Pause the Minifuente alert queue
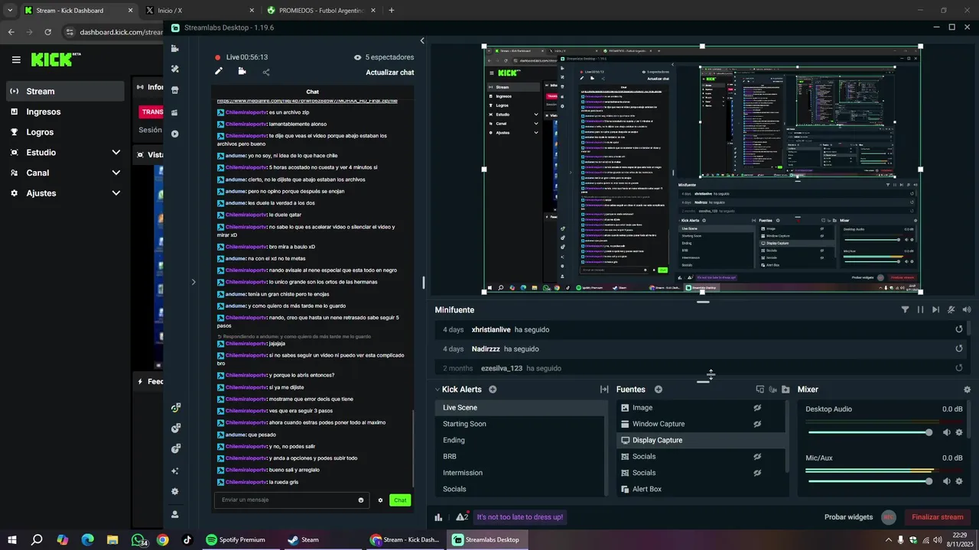This screenshot has width=979, height=550. [920, 309]
